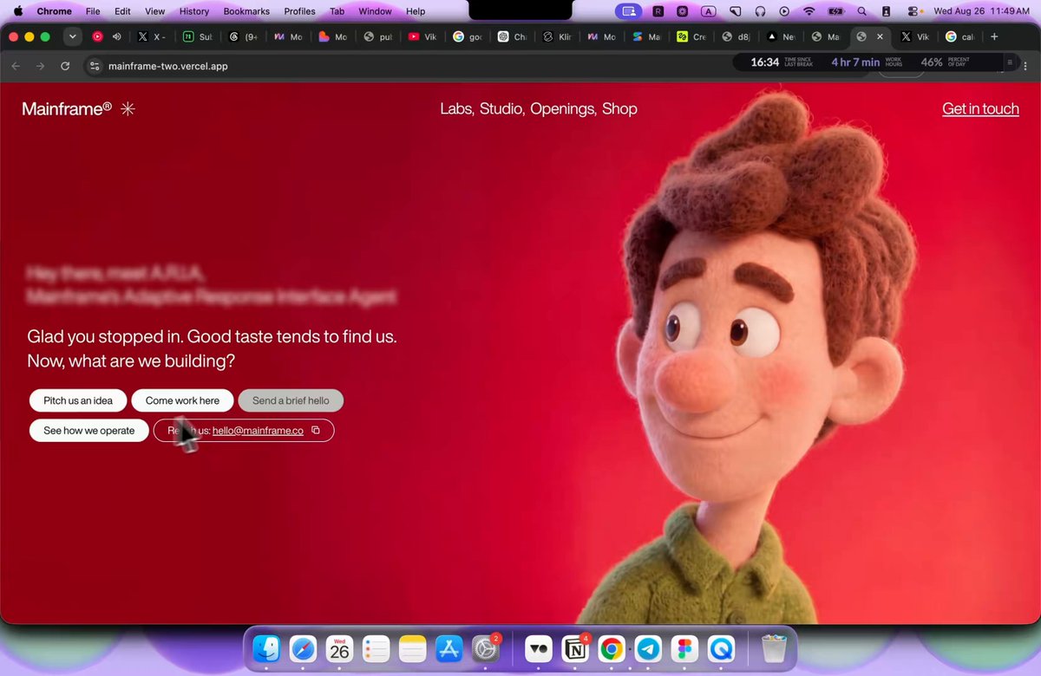Open the Bookmarks menu
The image size is (1041, 676).
[246, 11]
